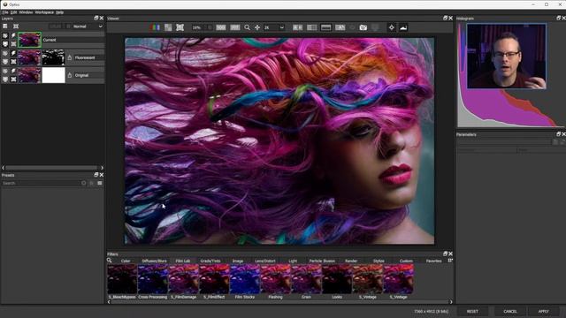Click the Original layer name
The height and width of the screenshot is (318, 566).
click(81, 75)
